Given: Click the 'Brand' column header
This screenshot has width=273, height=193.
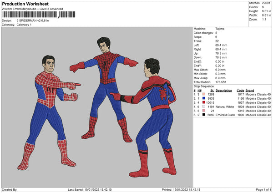Looking at the screenshot, I should coord(250,91).
